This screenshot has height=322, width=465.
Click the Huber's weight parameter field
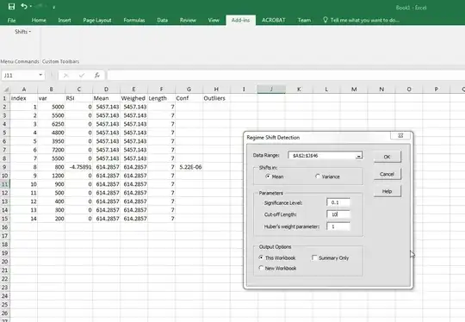(338, 226)
